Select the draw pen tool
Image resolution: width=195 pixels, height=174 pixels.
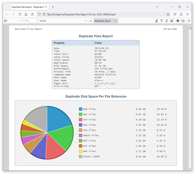167,21
